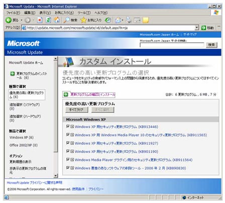The width and height of the screenshot is (225, 203).
Task: Click the Go (移動) green arrow button
Action: pos(203,28)
